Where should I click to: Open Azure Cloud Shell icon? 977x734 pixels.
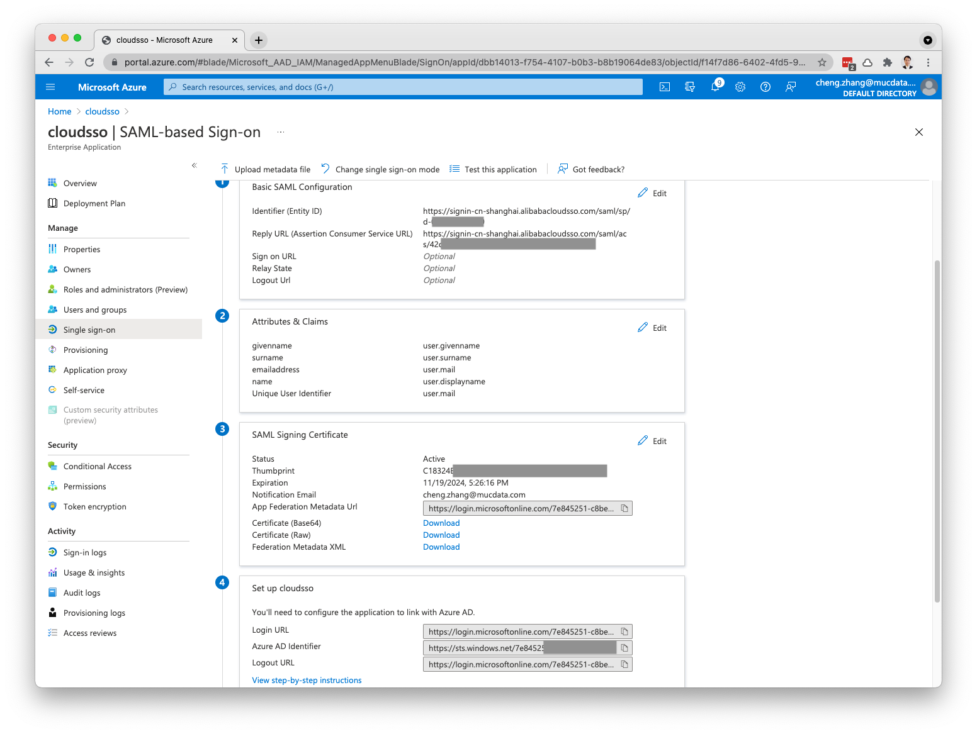tap(664, 87)
